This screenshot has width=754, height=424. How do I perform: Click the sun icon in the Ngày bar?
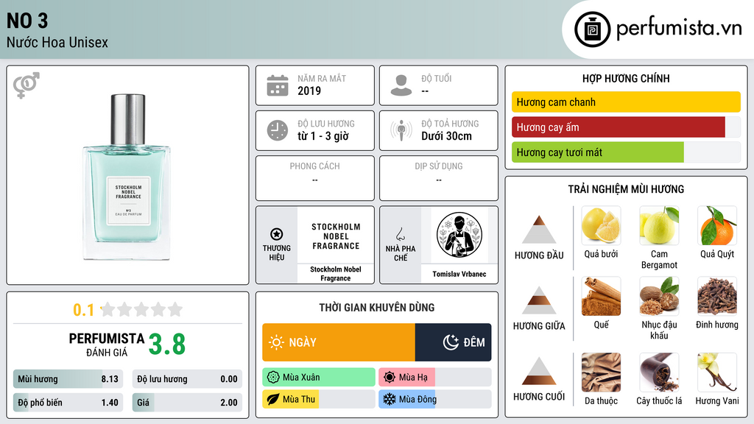pos(276,342)
